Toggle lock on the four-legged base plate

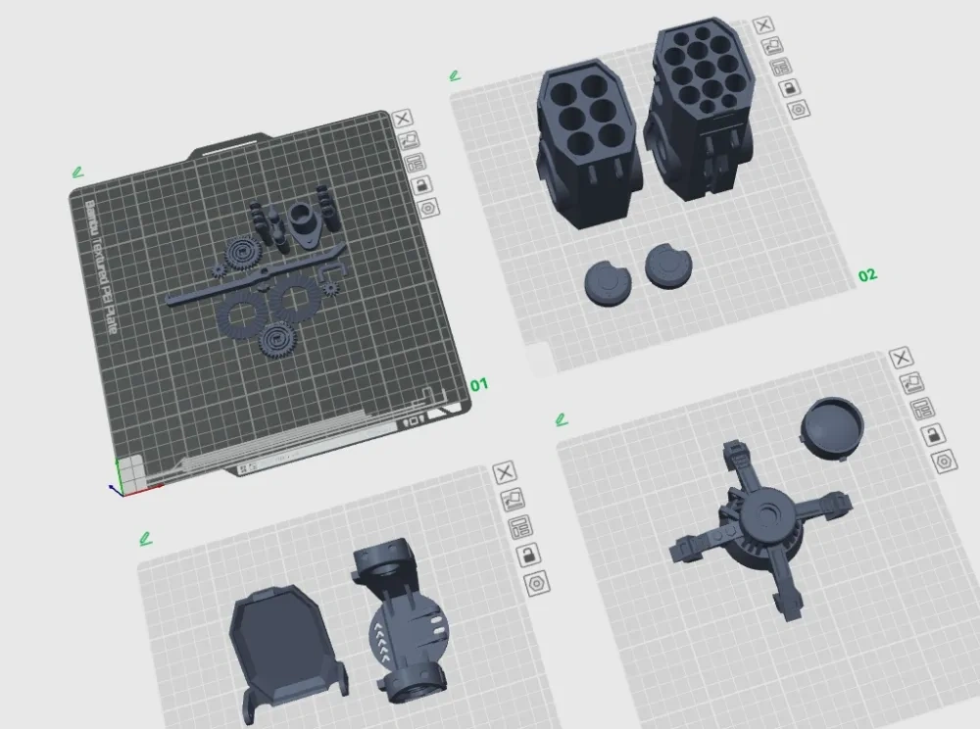(933, 434)
